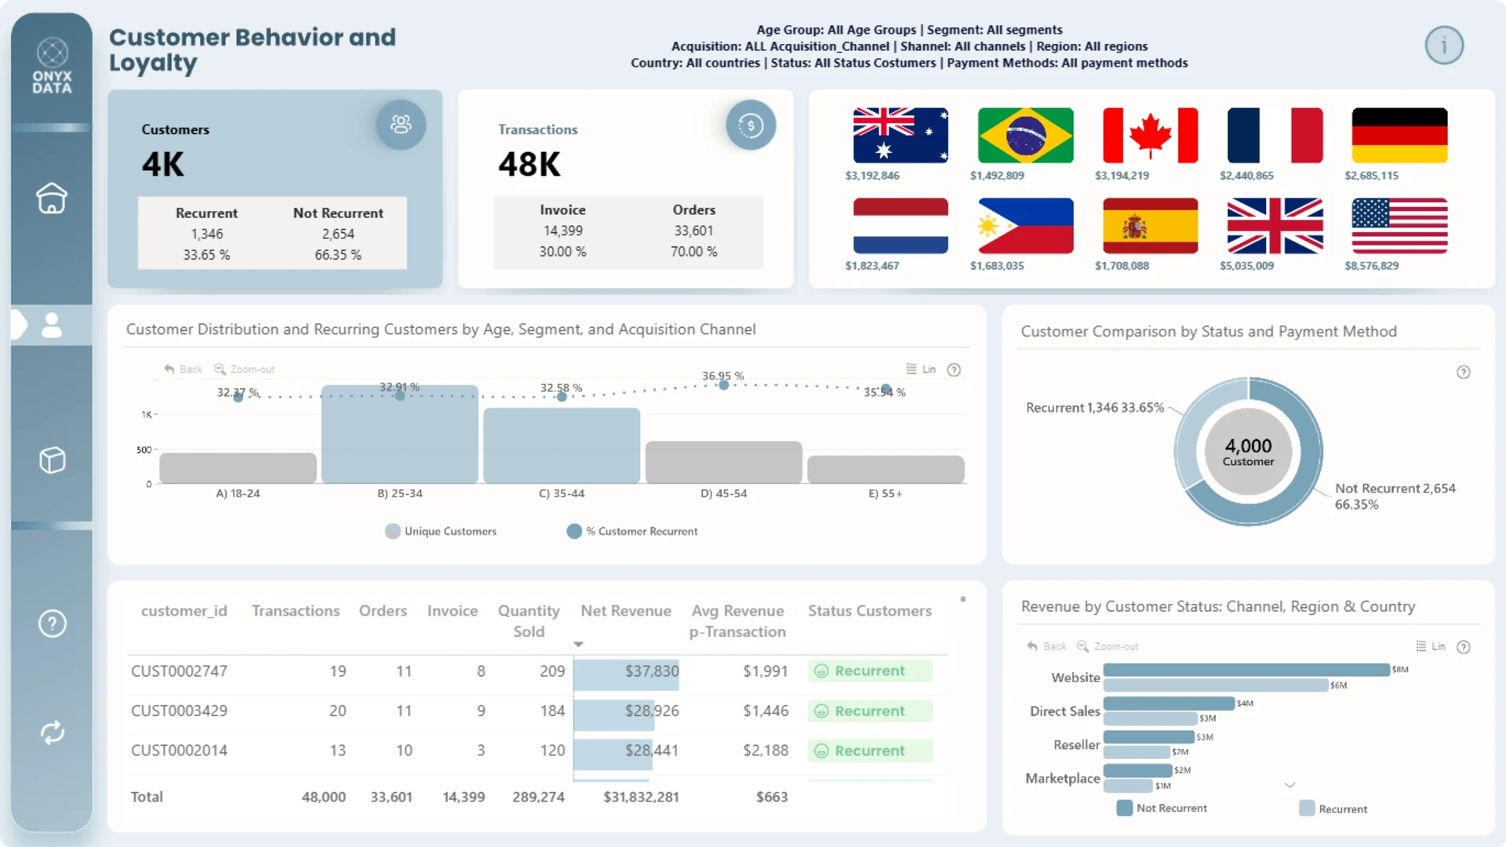Click the Customers card group icon
This screenshot has width=1506, height=847.
401,124
